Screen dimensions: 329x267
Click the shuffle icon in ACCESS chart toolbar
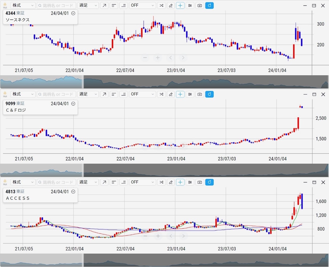[161, 182]
